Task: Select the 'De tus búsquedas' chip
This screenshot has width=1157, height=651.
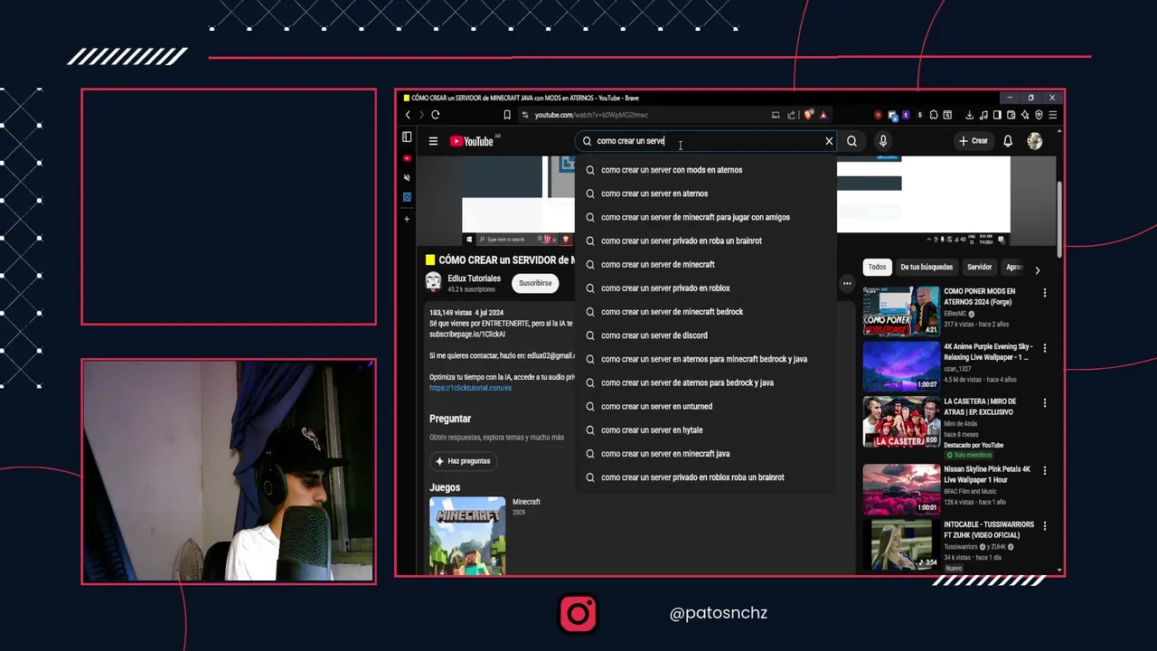Action: tap(927, 267)
